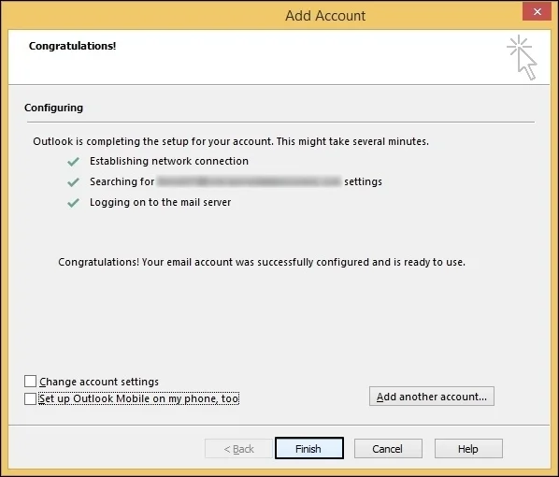Click checkmark beside Establishing network connection
The image size is (559, 477).
(73, 162)
